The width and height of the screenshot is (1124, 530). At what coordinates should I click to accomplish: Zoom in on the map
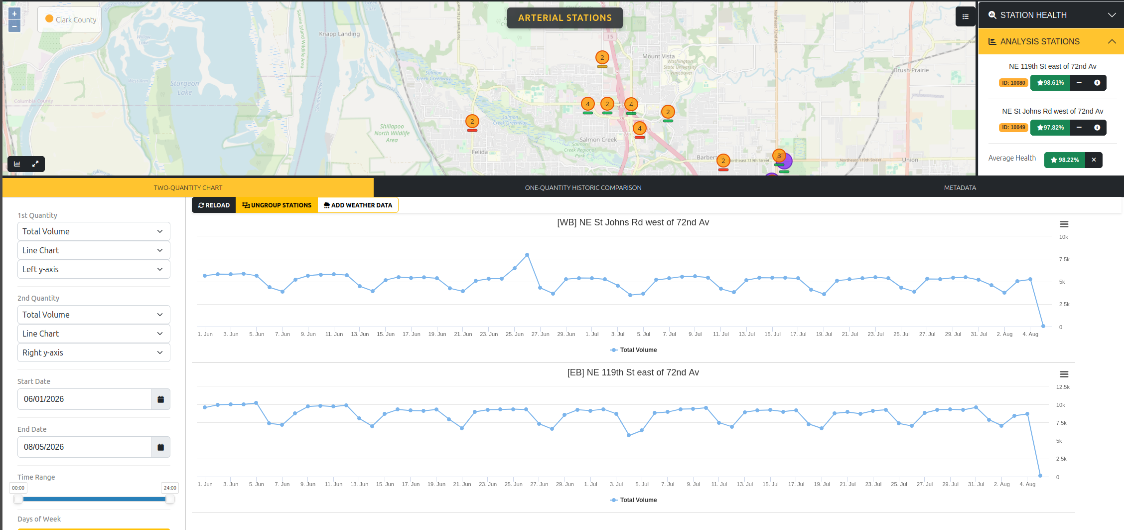pos(14,14)
